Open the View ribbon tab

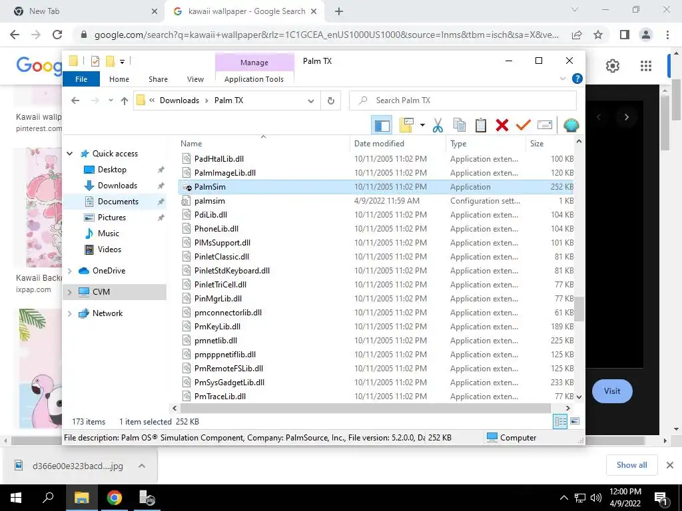[195, 79]
